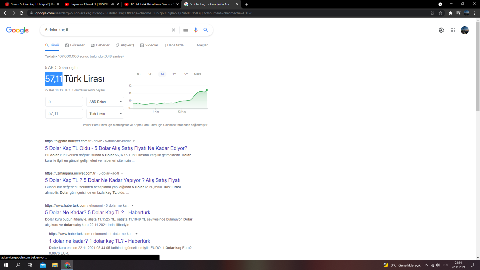Open on-screen keyboard input tool
This screenshot has height=270, width=480.
pyautogui.click(x=186, y=30)
